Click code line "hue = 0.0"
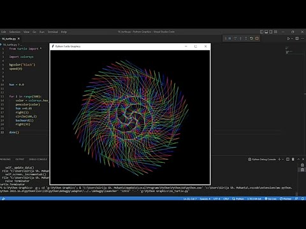Image resolution: width=306 pixels, height=229 pixels. [x=17, y=85]
